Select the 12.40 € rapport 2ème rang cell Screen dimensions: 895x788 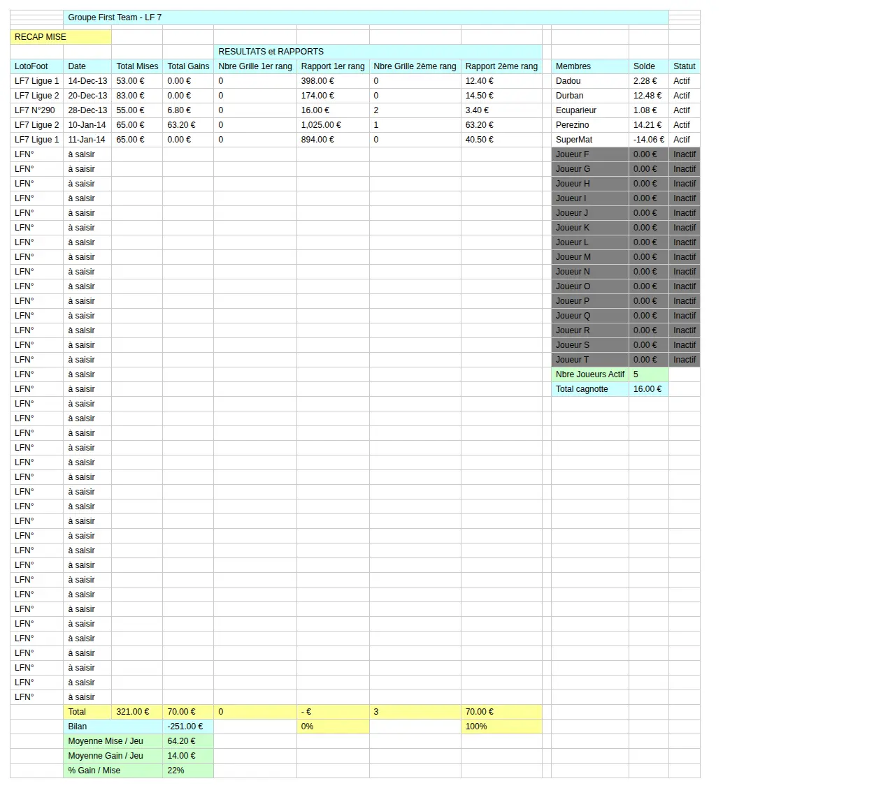click(x=501, y=81)
